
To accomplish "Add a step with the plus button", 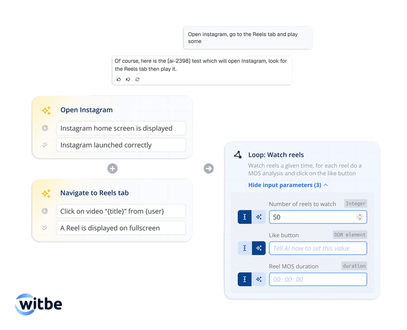I will coord(112,168).
